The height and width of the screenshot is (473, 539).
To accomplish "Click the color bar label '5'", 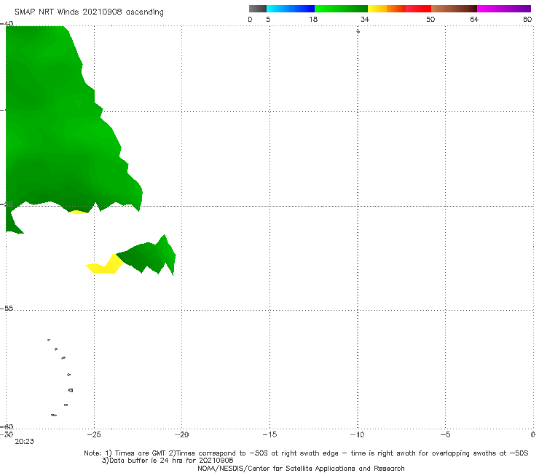I will [x=268, y=19].
